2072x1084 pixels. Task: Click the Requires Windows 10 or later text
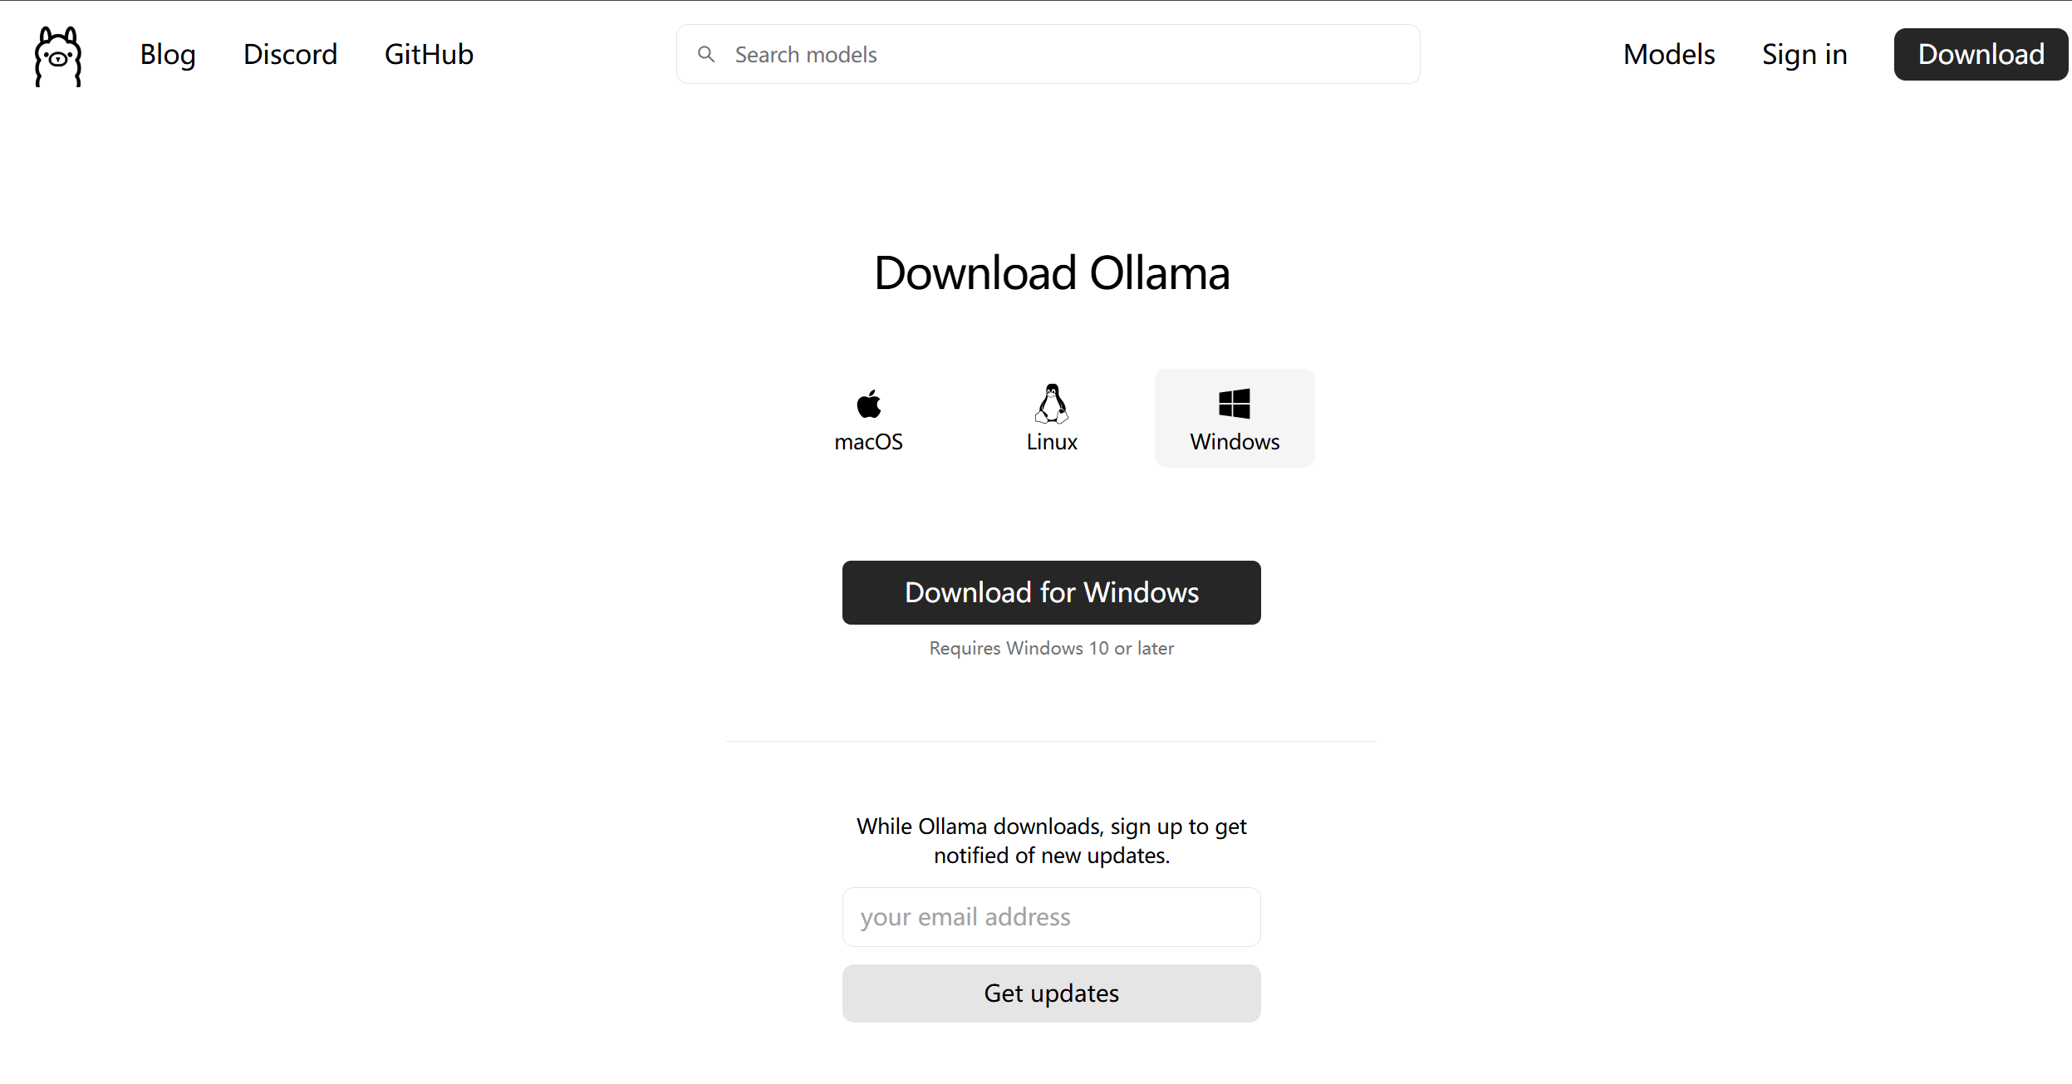pyautogui.click(x=1052, y=648)
